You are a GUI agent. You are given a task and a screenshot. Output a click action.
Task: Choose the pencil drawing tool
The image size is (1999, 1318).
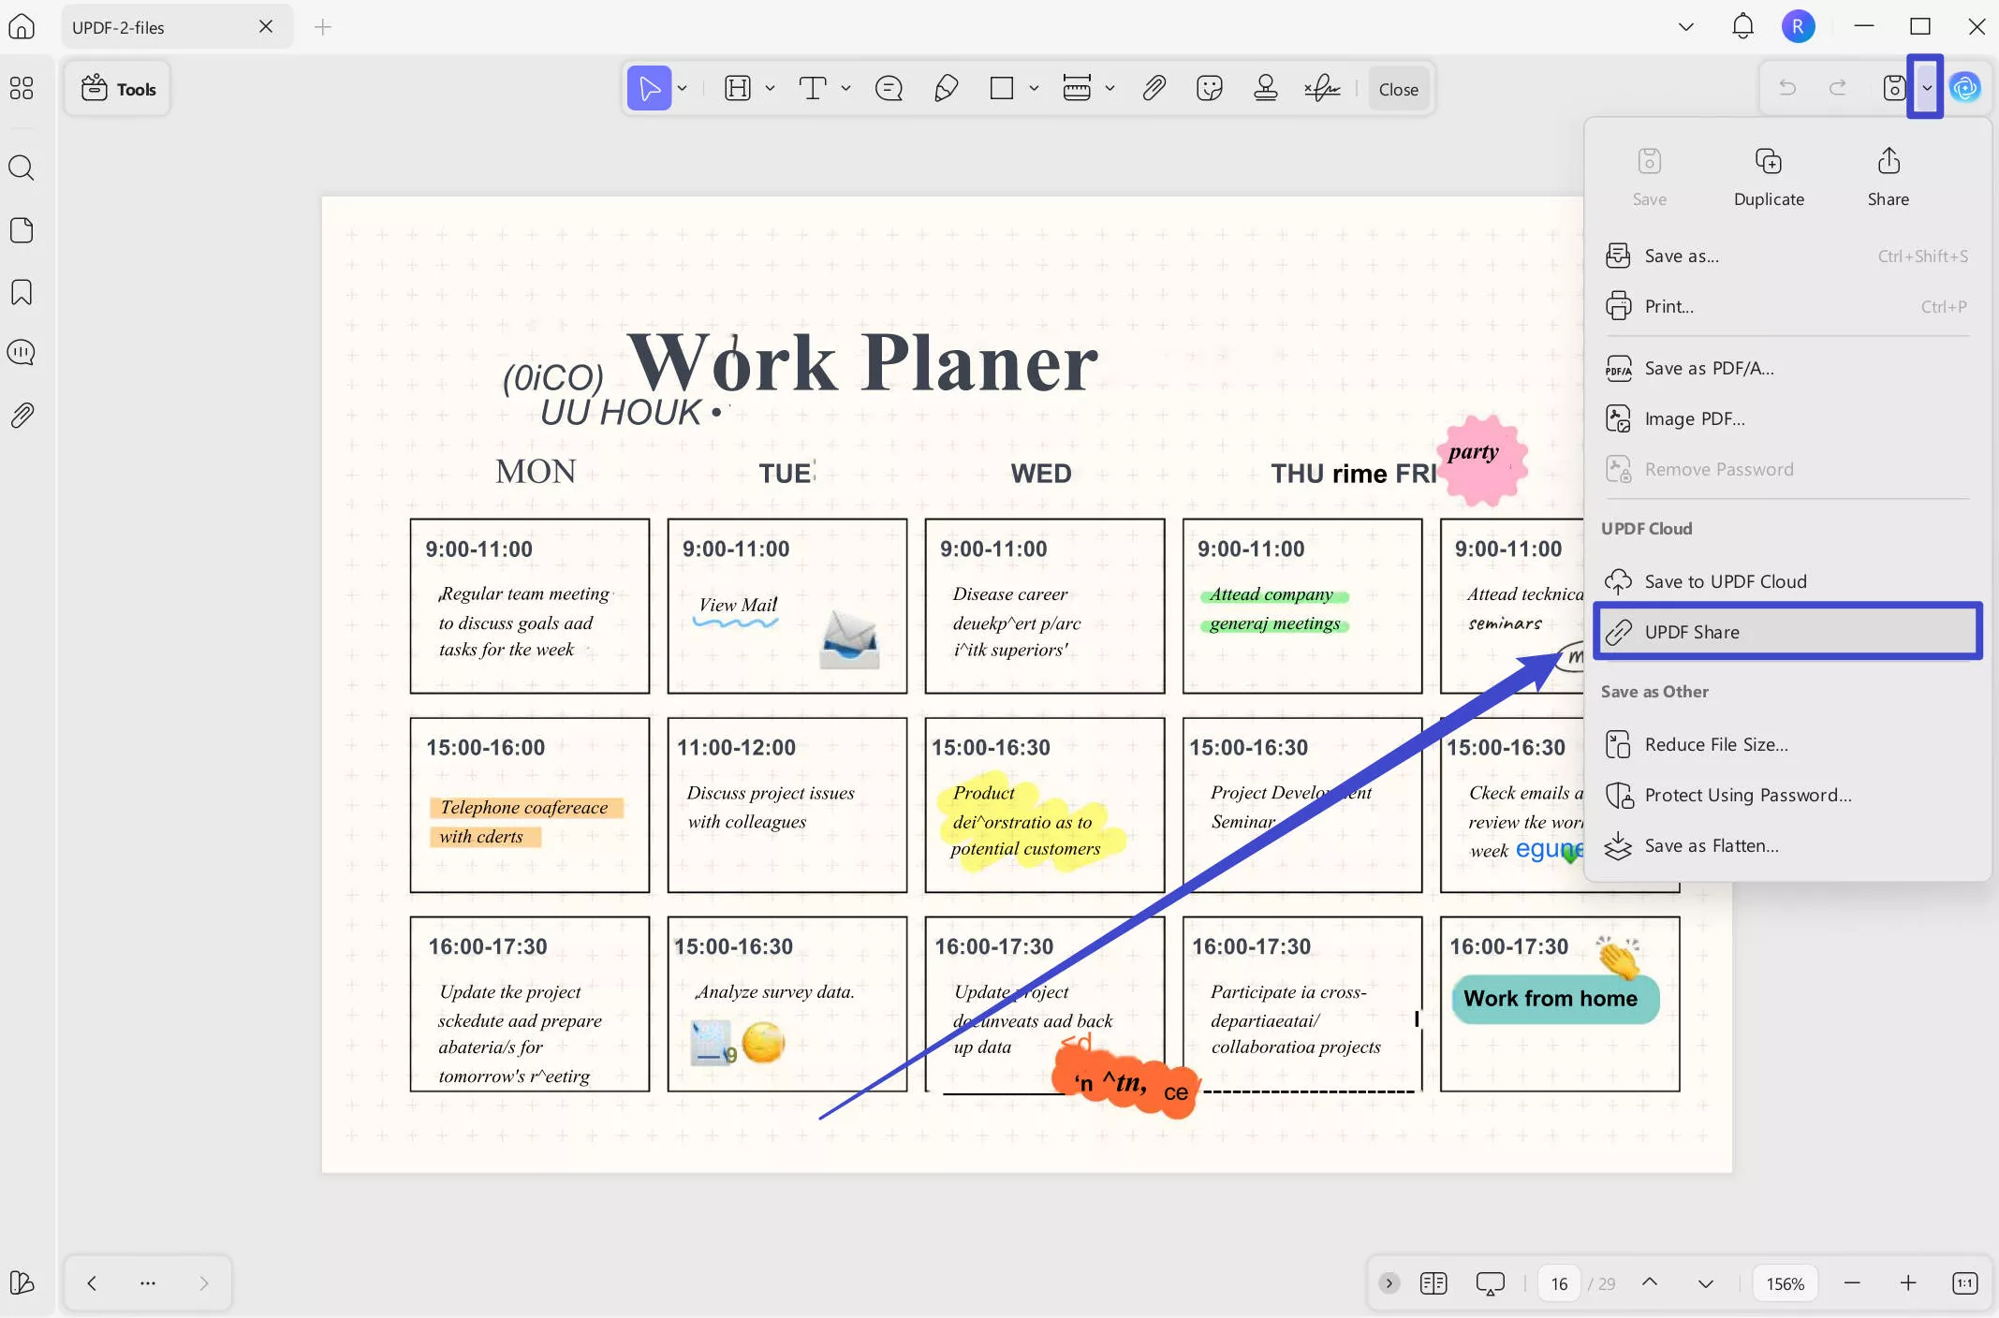tap(946, 89)
